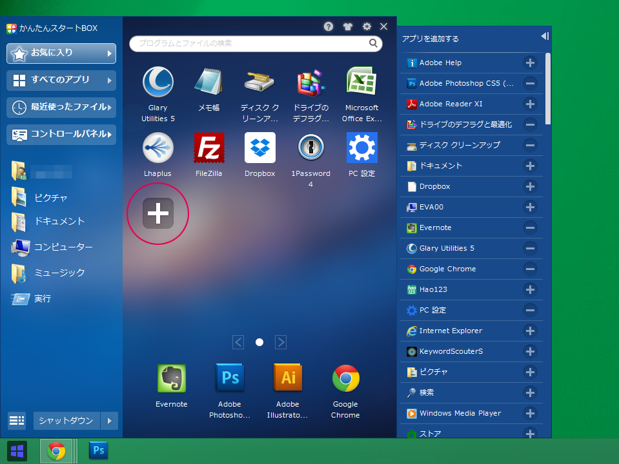Remove Adobe Photoshop CS5 with minus button

530,83
